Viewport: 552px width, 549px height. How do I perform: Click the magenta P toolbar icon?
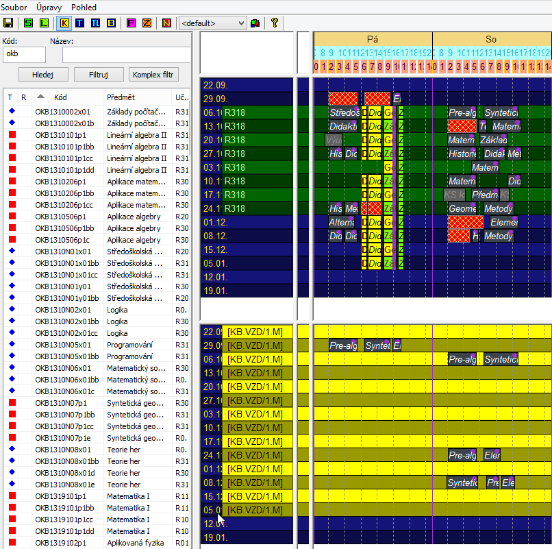(x=131, y=23)
